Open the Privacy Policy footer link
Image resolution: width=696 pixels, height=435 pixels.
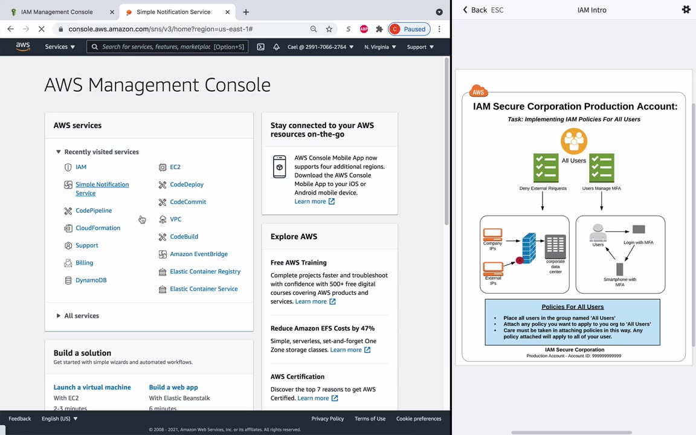click(327, 419)
